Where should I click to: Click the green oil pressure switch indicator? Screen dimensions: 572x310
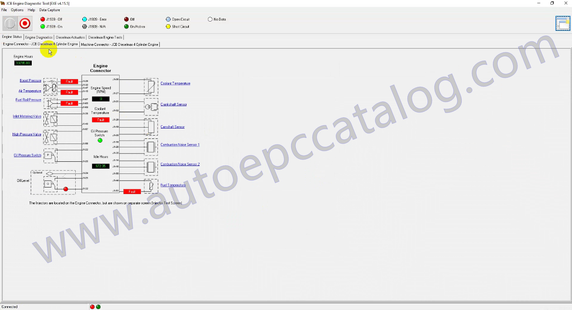click(x=100, y=140)
